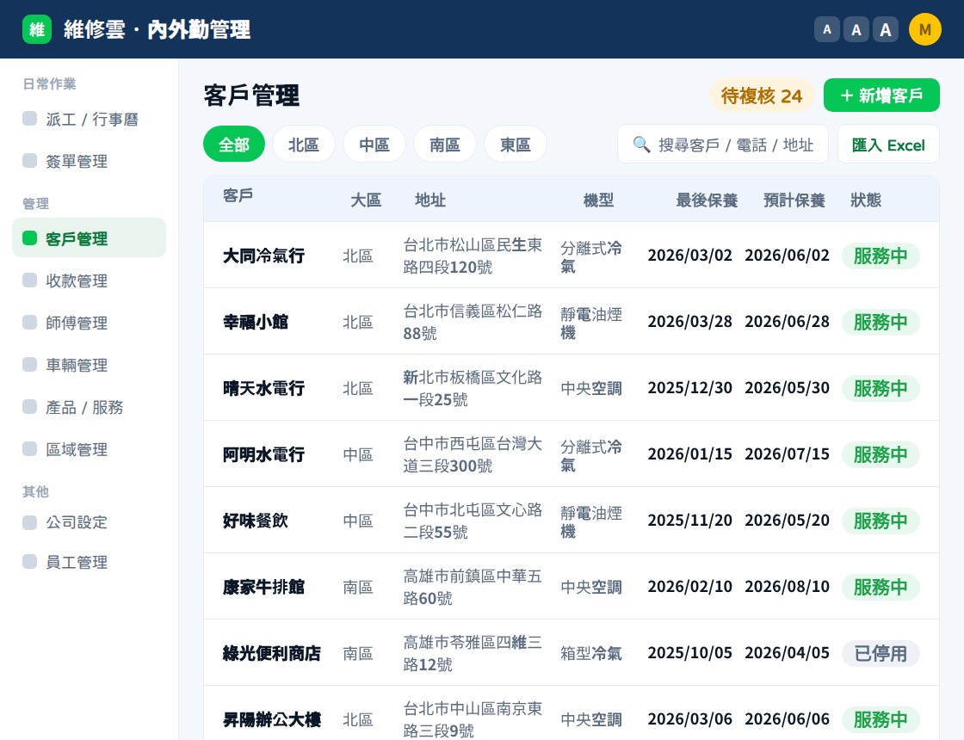964x740 pixels.
Task: Click the icon beside 產品 / 服務
Action: tap(29, 406)
